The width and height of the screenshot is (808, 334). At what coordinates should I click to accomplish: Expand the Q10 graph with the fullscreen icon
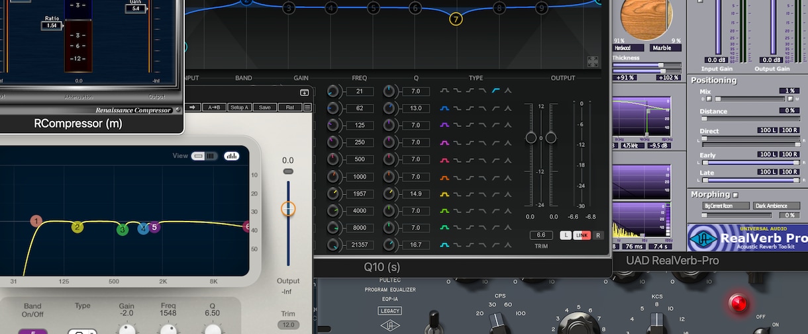(x=593, y=62)
